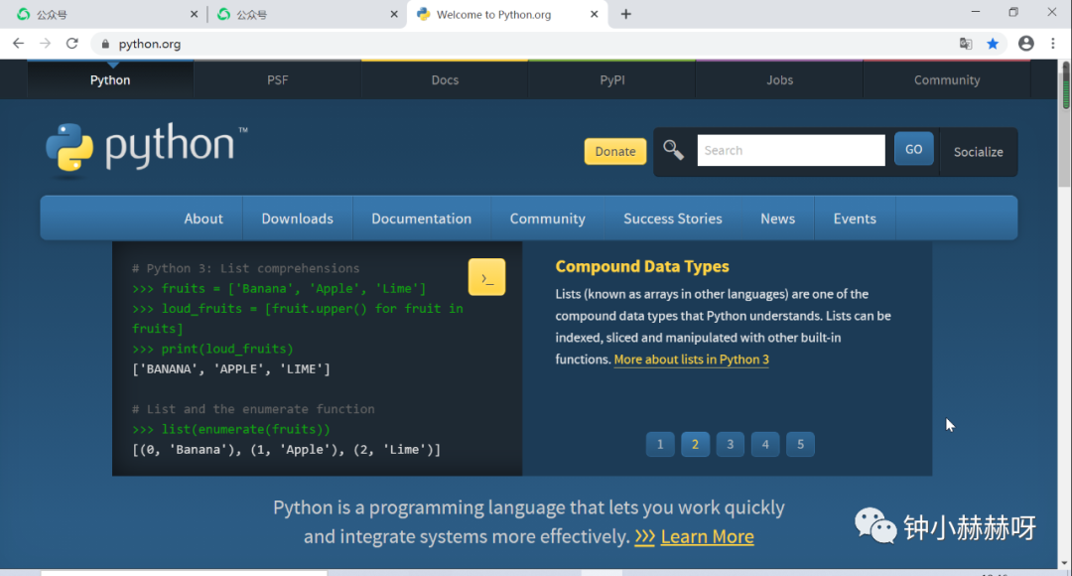The width and height of the screenshot is (1072, 576).
Task: Close the first 公众号 tab
Action: coord(194,14)
